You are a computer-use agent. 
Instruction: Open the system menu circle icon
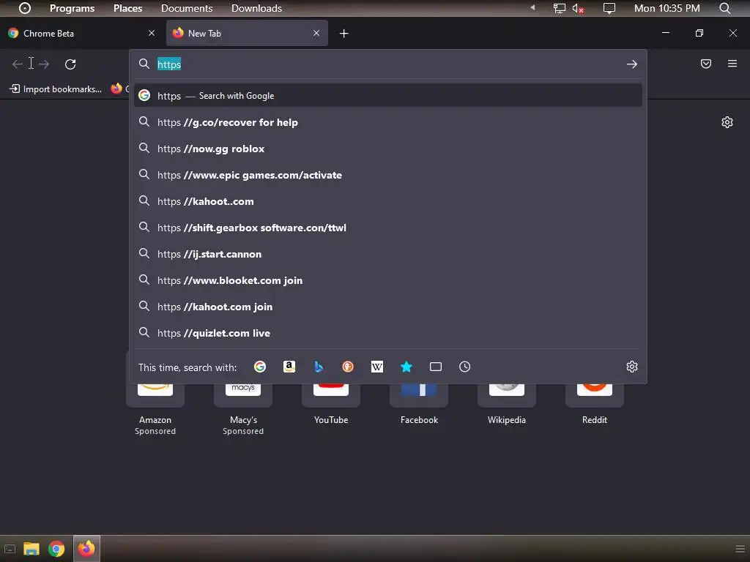[25, 8]
